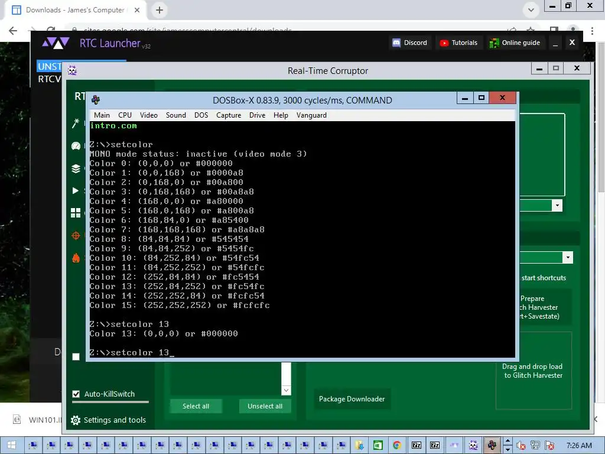Screen dimensions: 605x454
Task: Click the network tray icon
Action: (x=535, y=446)
